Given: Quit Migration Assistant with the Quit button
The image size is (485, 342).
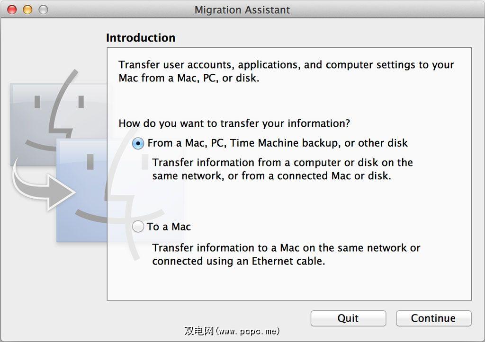Looking at the screenshot, I should click(x=348, y=318).
